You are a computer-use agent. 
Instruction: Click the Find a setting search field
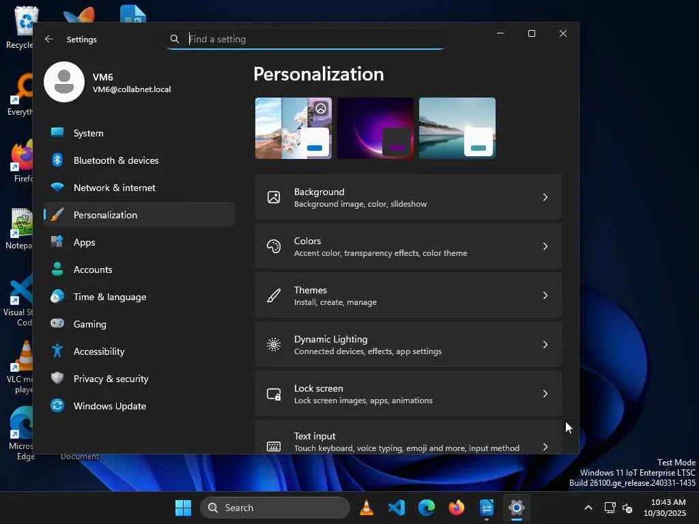click(x=306, y=39)
